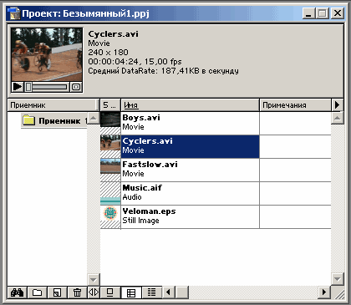Create a new bin with folder icon

point(37,292)
